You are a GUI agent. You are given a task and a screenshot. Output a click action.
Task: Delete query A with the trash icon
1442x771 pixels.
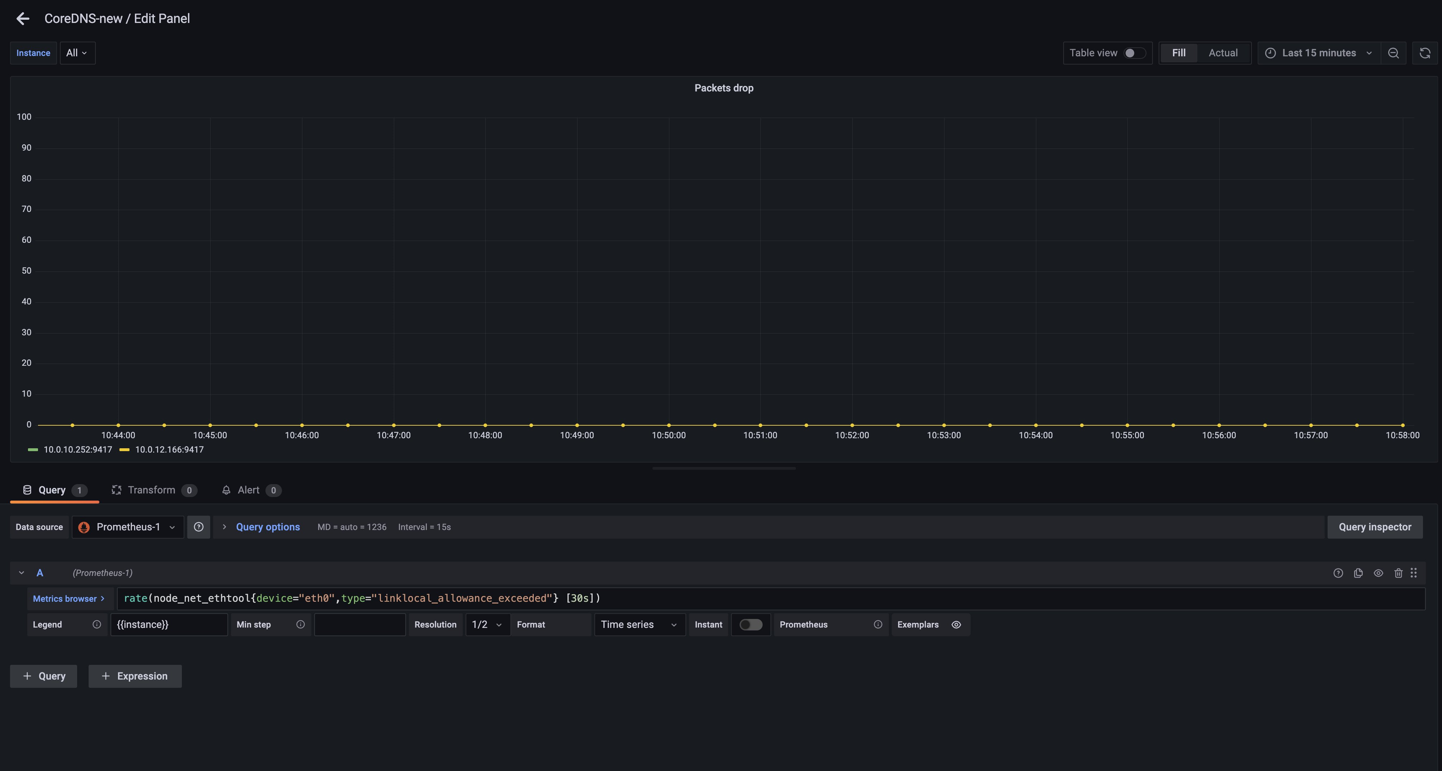tap(1398, 573)
